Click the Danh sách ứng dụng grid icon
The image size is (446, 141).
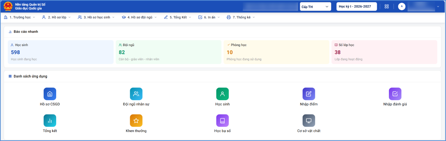pos(10,76)
